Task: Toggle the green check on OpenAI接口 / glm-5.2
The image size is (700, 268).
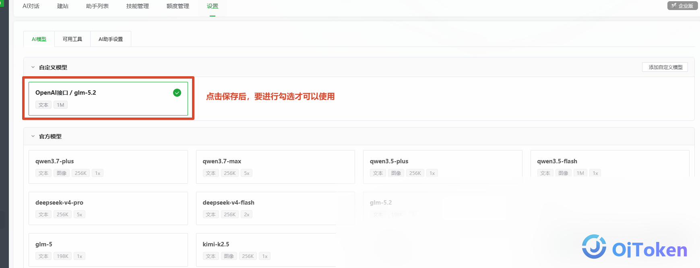Action: click(x=177, y=93)
